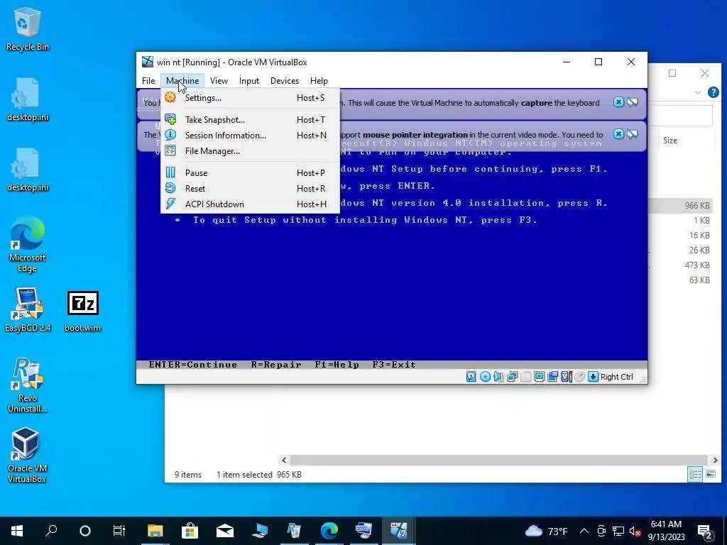Click the network adapters status icon
Viewport: 727px width, 545px height.
pos(512,377)
